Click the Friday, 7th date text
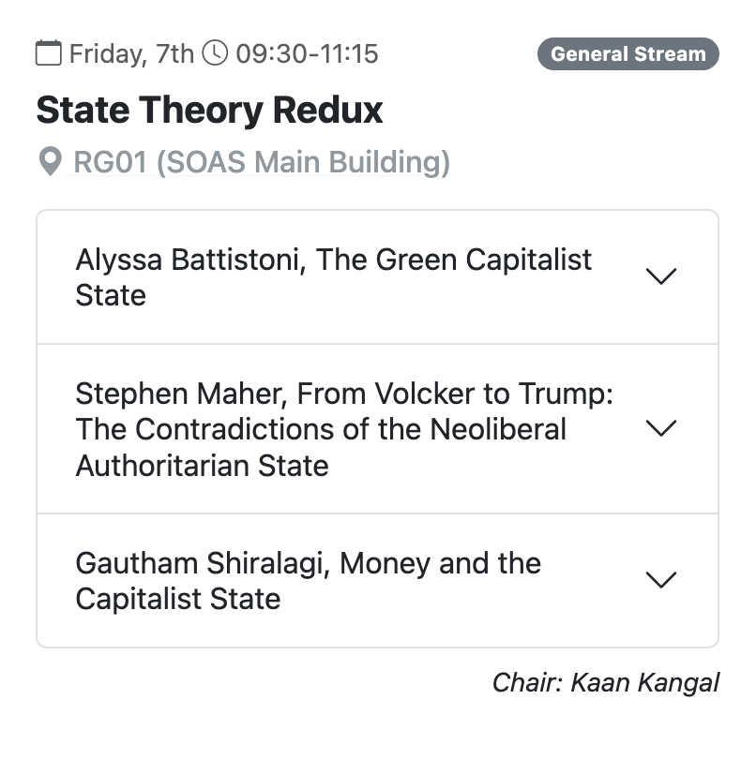This screenshot has height=759, width=756. tap(131, 53)
